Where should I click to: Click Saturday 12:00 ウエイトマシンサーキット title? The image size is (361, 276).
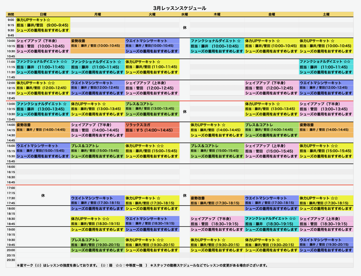tap(321, 83)
